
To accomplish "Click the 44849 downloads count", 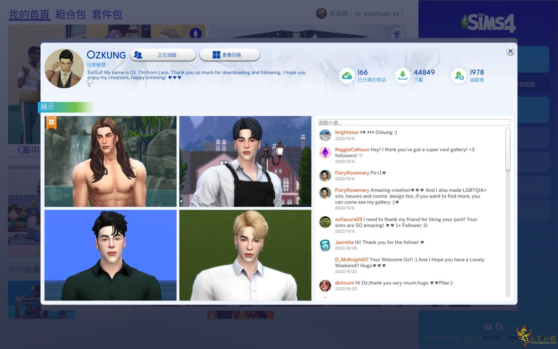I will (x=424, y=72).
